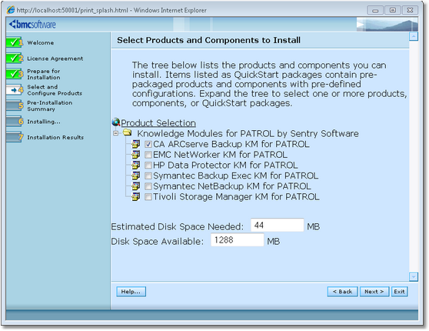This screenshot has width=429, height=331.
Task: Click step 5 Pre-Installation Summary icon
Action: point(15,105)
